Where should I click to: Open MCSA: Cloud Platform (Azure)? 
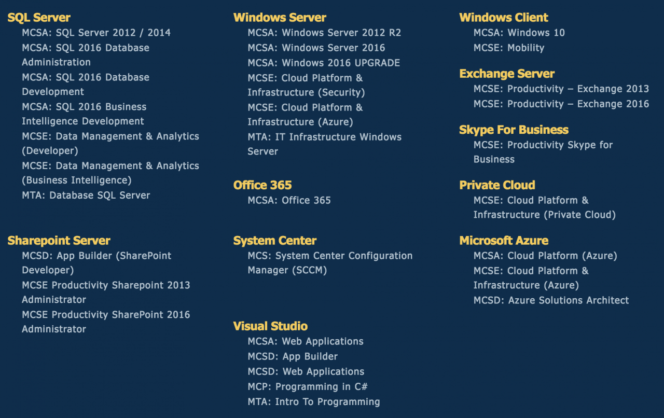pos(545,256)
